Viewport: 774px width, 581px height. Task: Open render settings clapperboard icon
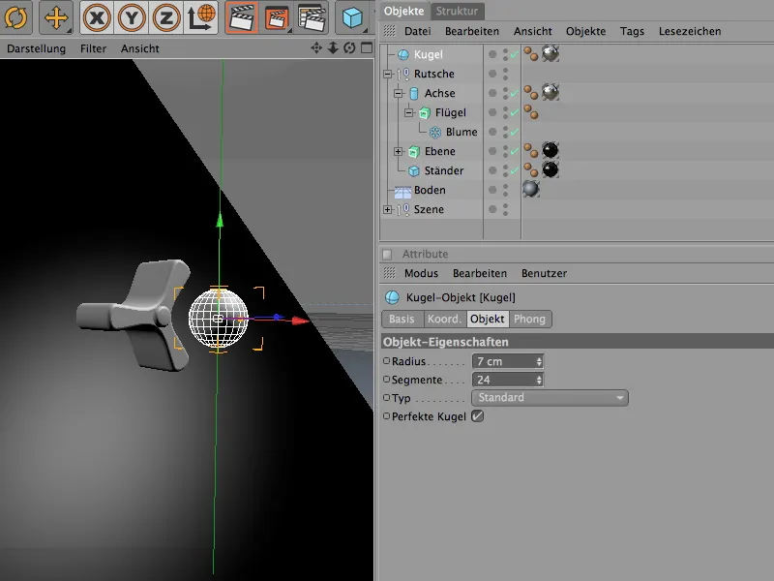[x=310, y=16]
